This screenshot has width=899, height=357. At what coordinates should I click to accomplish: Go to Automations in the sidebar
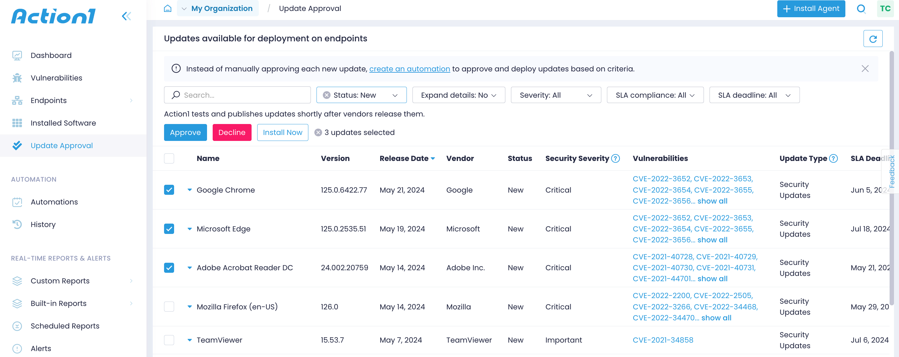point(54,202)
